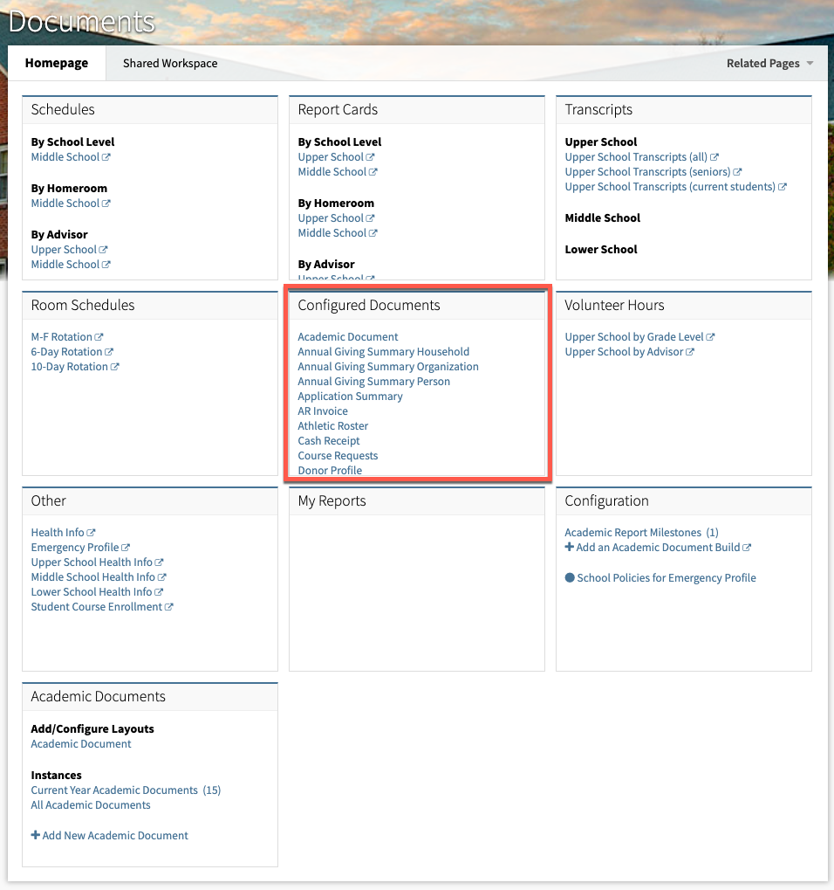834x890 pixels.
Task: Click the Documents page heading
Action: pos(82,20)
